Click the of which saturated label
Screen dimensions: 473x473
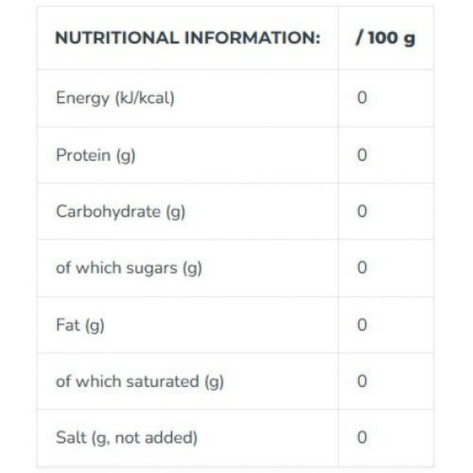point(140,382)
